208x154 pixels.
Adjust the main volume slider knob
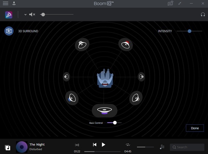coord(43,15)
